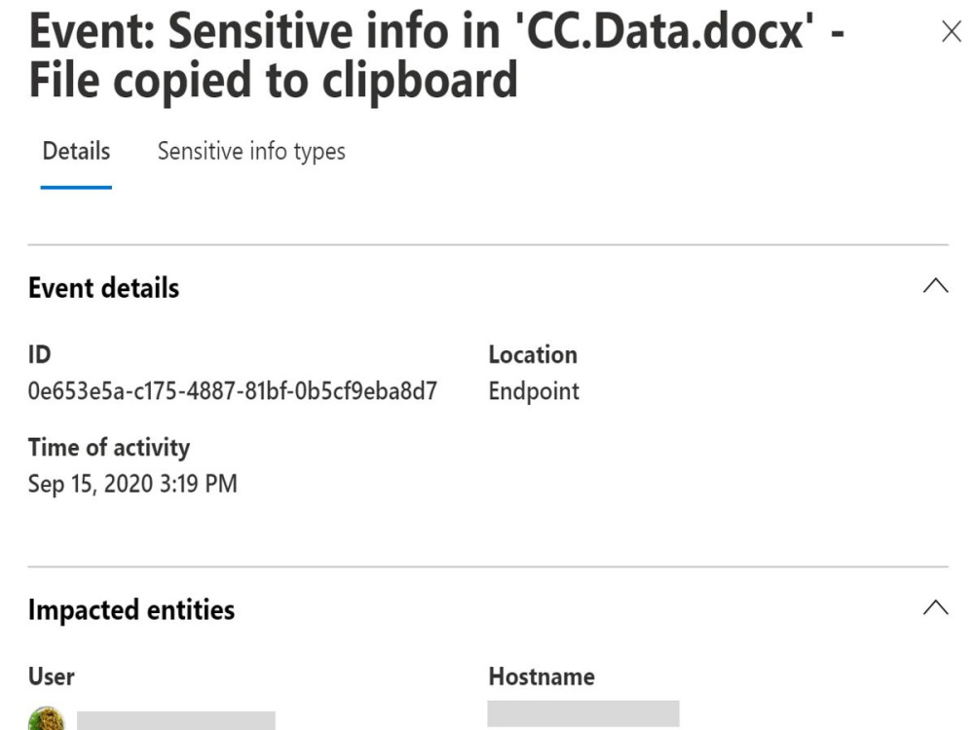Click the redacted hostname value
The width and height of the screenshot is (974, 730).
(583, 713)
